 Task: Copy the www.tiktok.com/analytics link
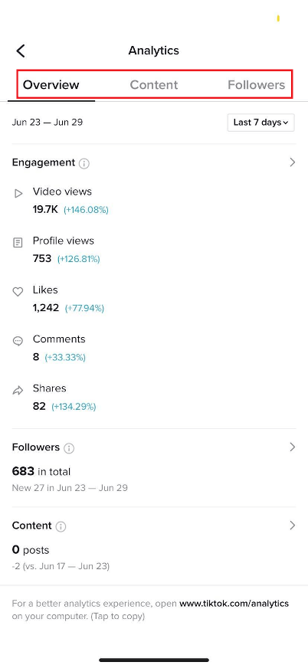[x=234, y=603]
